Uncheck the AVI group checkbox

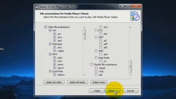(x=50, y=31)
